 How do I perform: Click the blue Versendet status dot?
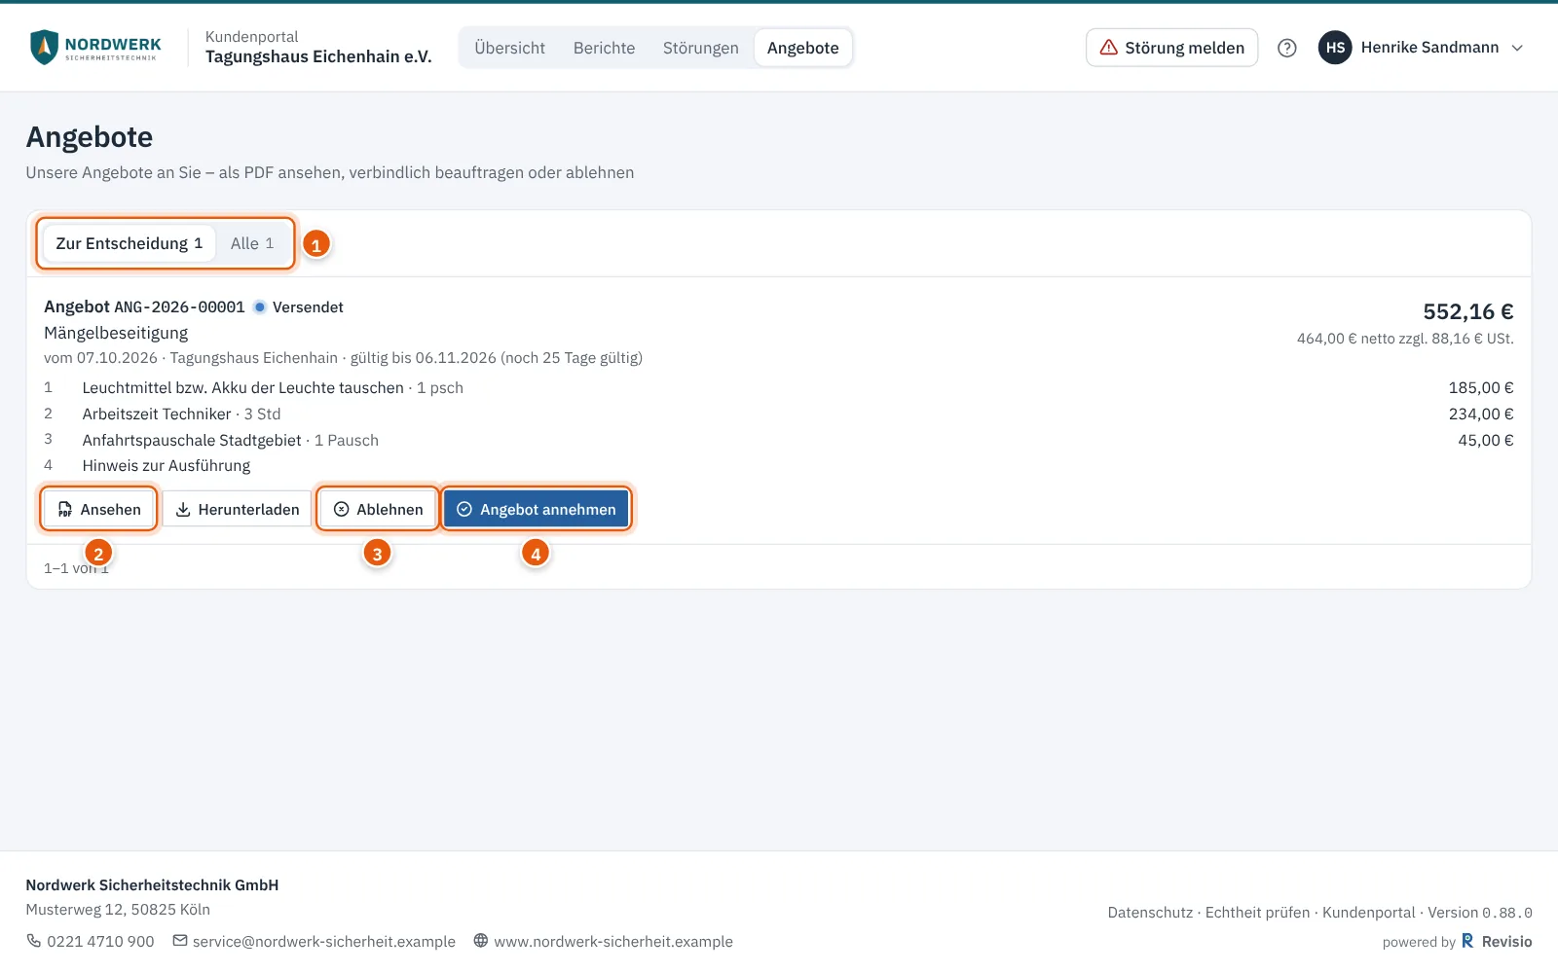tap(260, 307)
